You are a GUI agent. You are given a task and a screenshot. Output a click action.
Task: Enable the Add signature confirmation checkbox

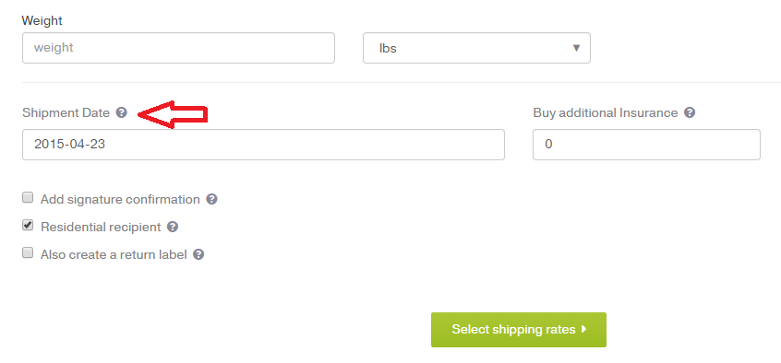click(28, 198)
